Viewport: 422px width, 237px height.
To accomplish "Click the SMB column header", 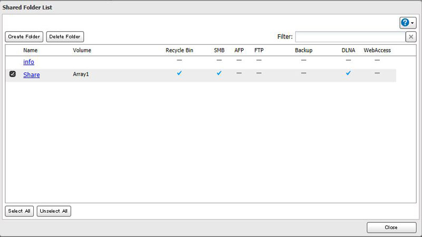I will [219, 50].
